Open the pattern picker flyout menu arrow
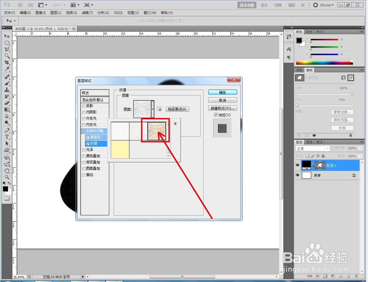 point(175,124)
